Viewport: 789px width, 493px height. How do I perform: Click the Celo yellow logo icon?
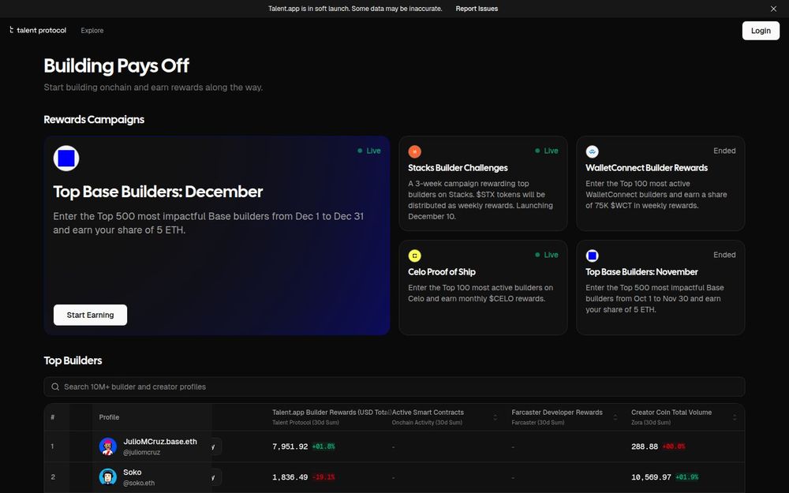[415, 256]
